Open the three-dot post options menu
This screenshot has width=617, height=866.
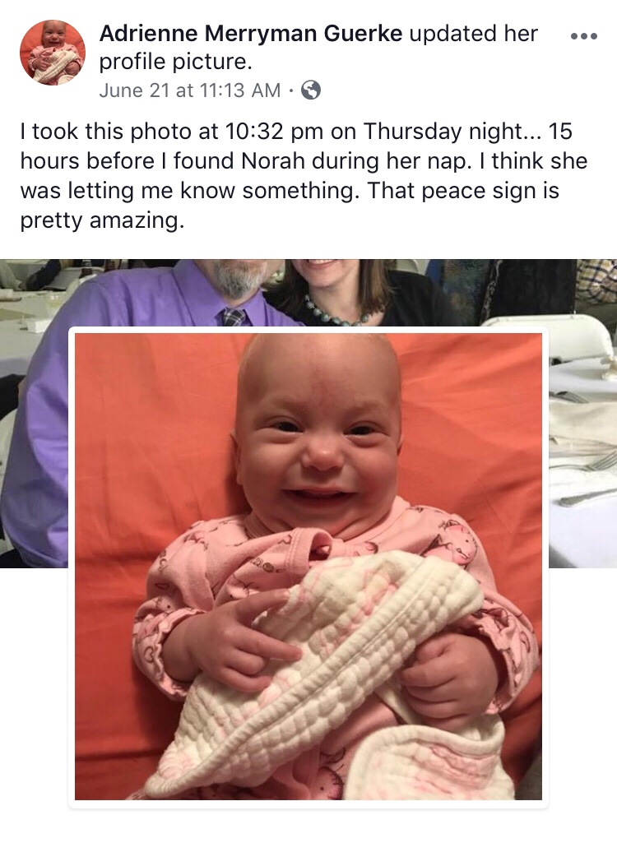[584, 36]
